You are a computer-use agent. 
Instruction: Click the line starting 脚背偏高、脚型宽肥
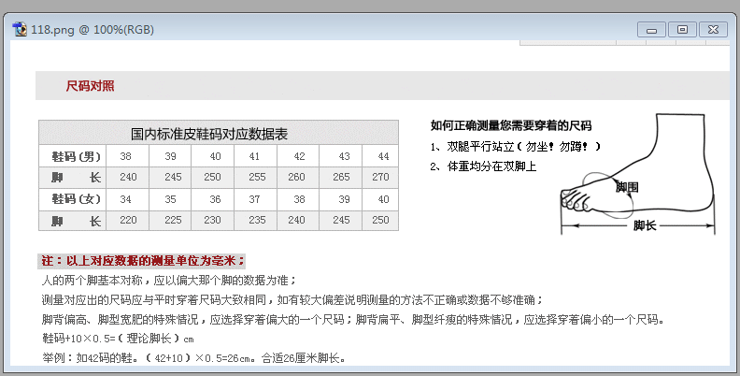(353, 320)
